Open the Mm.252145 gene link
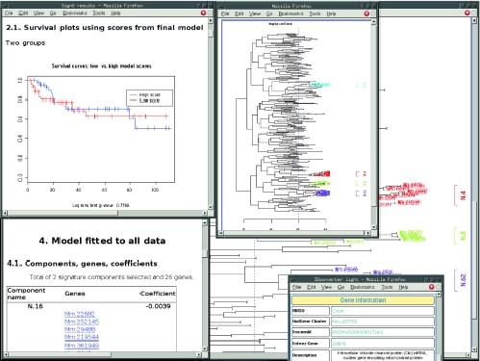 (82, 322)
